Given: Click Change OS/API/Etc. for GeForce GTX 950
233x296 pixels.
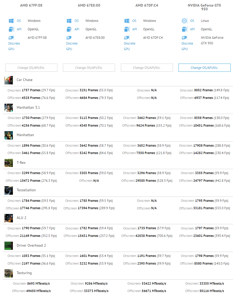Looking at the screenshot, I should 204,68.
